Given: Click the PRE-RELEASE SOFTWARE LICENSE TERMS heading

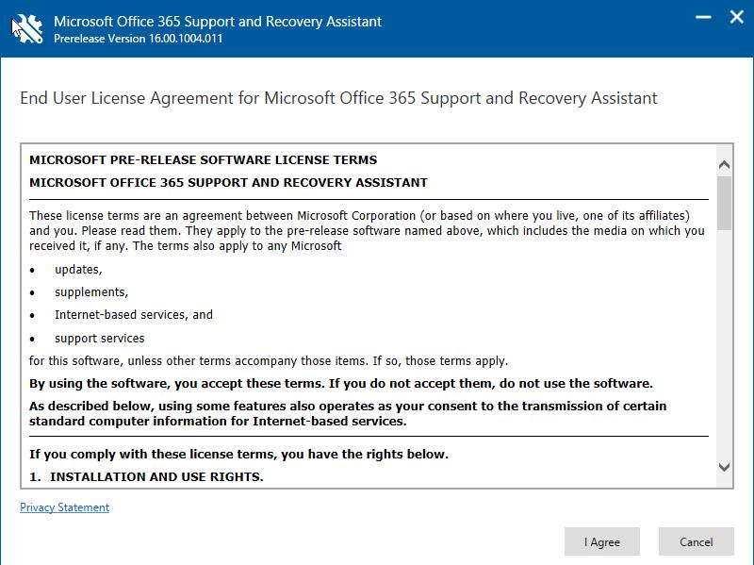Looking at the screenshot, I should click(203, 160).
